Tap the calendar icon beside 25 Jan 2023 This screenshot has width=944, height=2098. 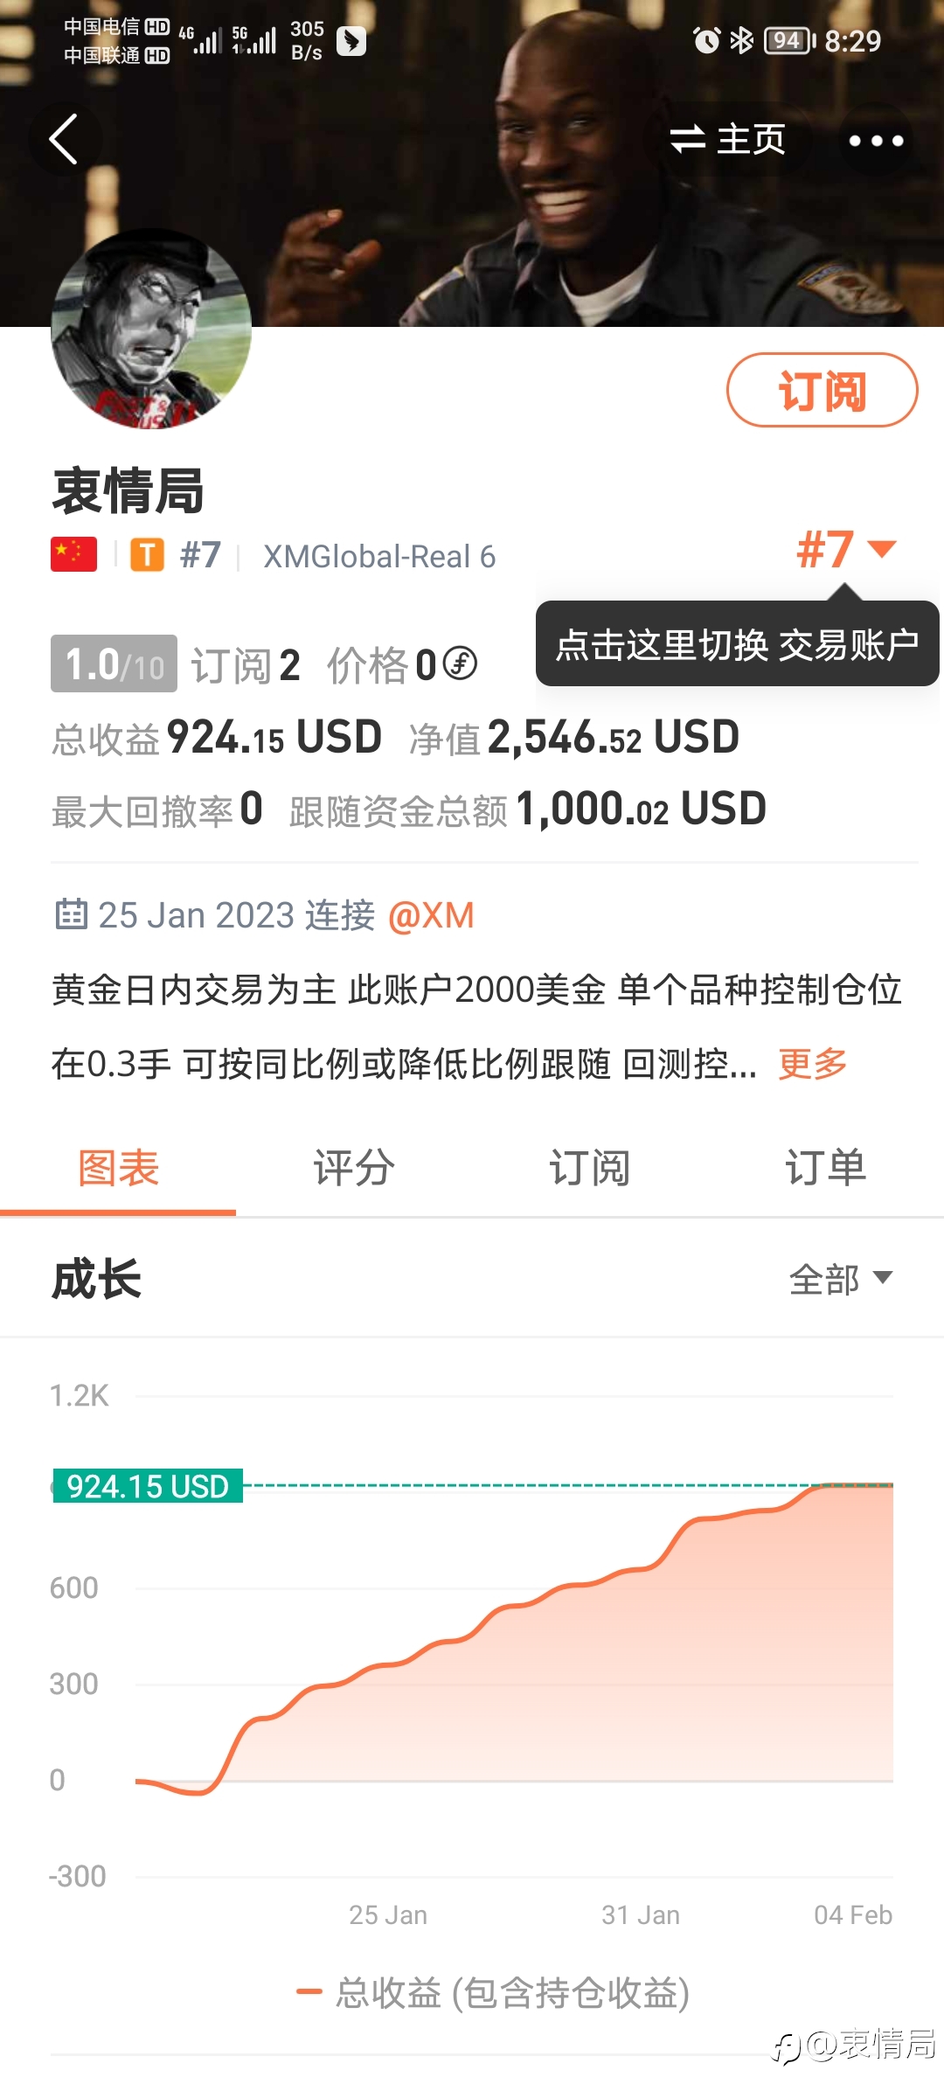pos(71,914)
